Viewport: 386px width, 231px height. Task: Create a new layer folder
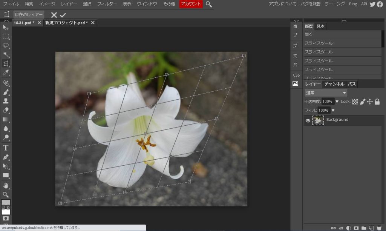[364, 228]
